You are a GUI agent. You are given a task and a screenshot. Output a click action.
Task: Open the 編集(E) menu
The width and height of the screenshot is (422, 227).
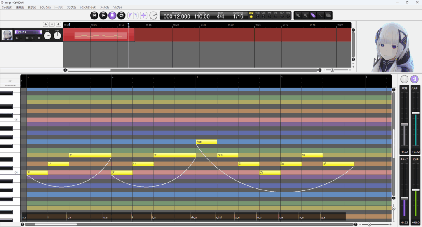click(20, 7)
